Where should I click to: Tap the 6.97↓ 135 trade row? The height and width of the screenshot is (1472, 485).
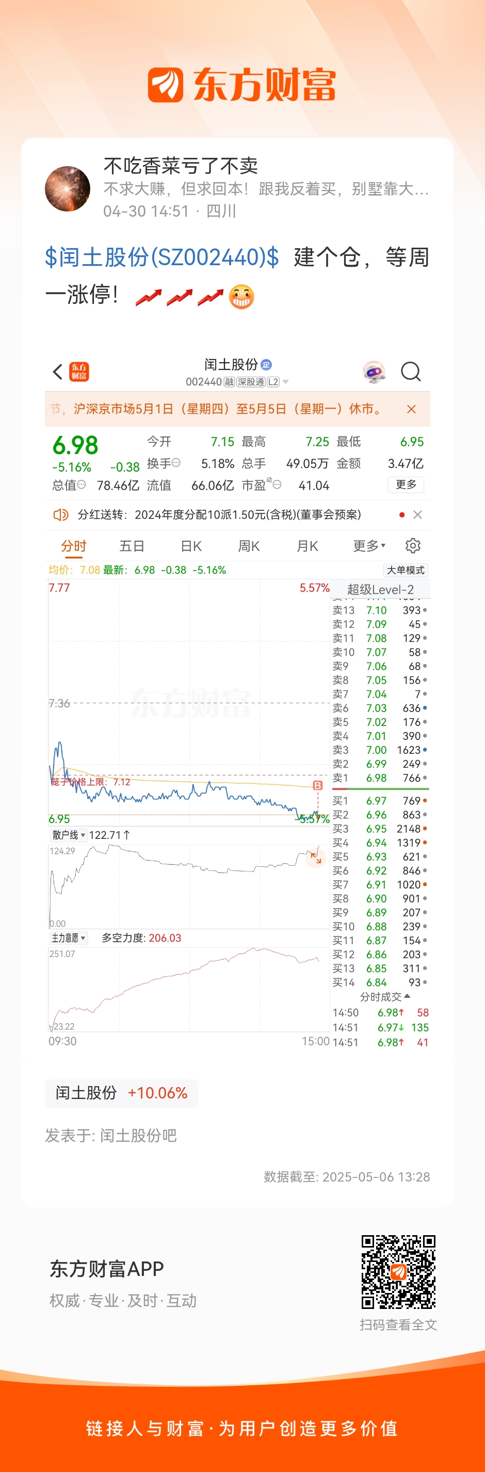pos(380,1027)
